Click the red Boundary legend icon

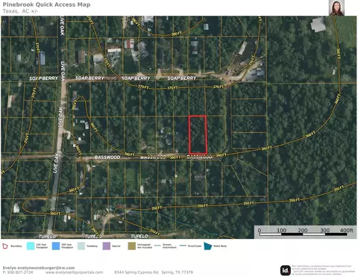[5, 246]
